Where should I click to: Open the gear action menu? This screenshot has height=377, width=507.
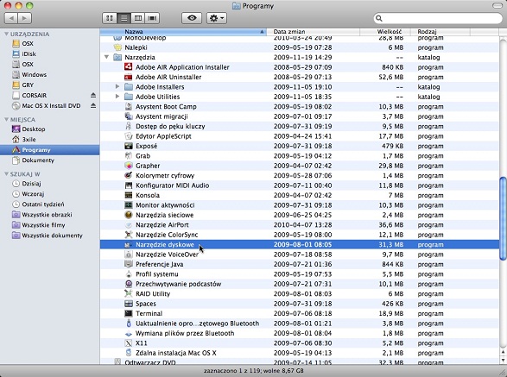[x=217, y=18]
